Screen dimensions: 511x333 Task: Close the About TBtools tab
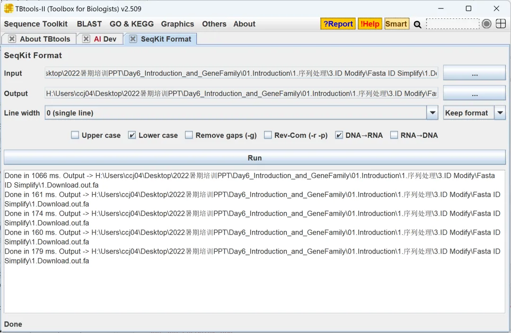point(12,39)
